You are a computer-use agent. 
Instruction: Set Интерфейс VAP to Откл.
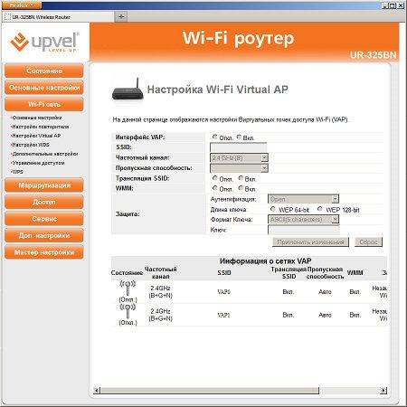(x=214, y=137)
